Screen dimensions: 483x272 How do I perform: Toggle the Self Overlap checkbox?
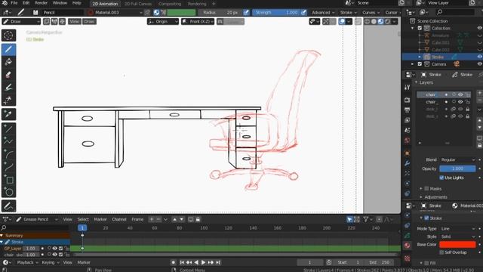[441, 252]
